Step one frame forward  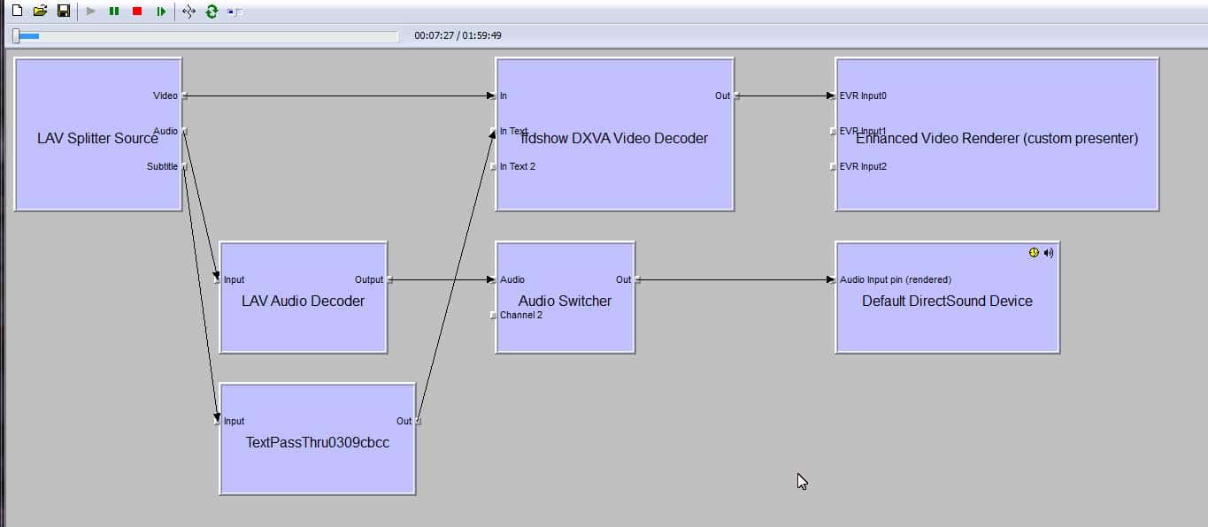(x=161, y=11)
